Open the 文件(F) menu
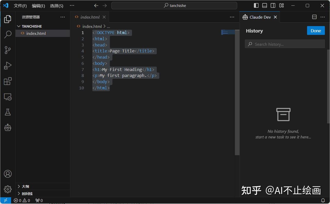 point(20,6)
